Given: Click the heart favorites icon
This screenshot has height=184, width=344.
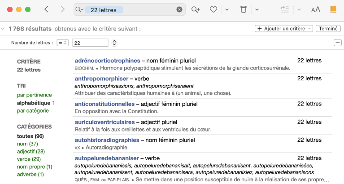Looking at the screenshot, I should point(214,9).
